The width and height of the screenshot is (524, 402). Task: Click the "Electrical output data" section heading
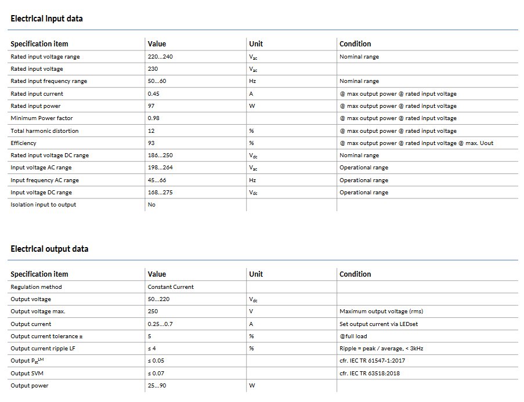(x=49, y=249)
